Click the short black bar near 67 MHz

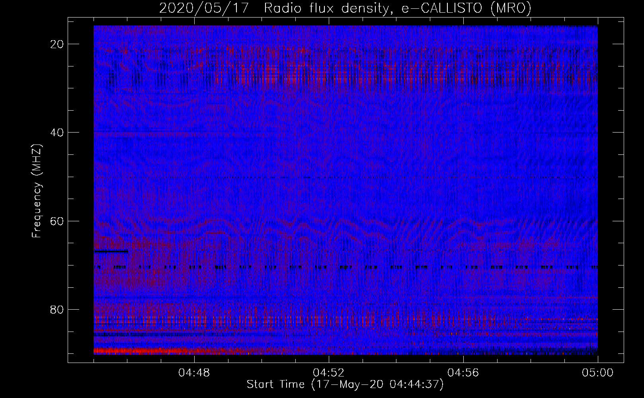[x=111, y=251]
